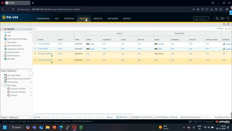Refresh the rulebase with the refresh icon
The width and height of the screenshot is (232, 131).
pyautogui.click(x=224, y=24)
